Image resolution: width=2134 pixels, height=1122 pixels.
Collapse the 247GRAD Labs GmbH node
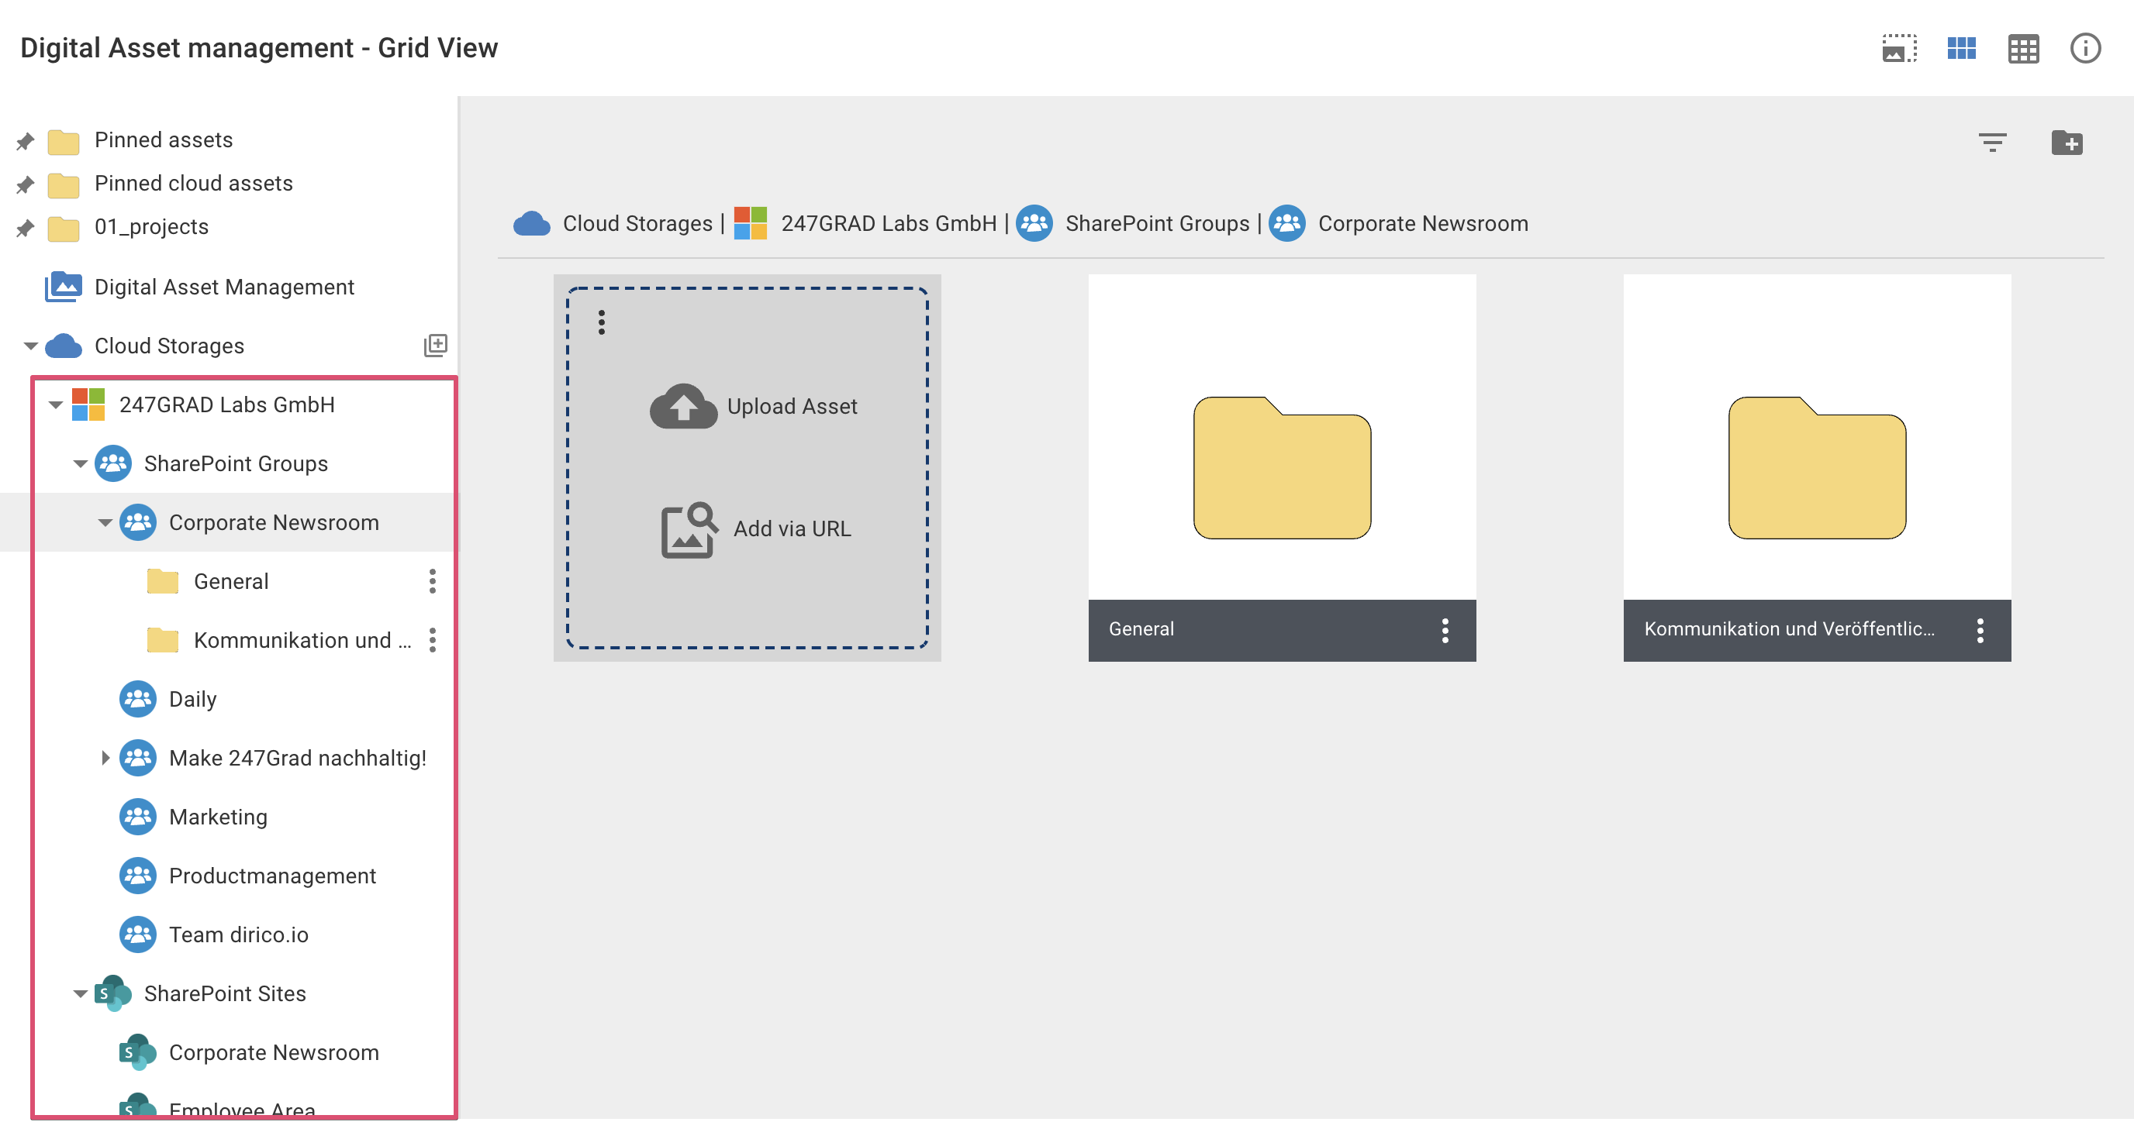56,405
